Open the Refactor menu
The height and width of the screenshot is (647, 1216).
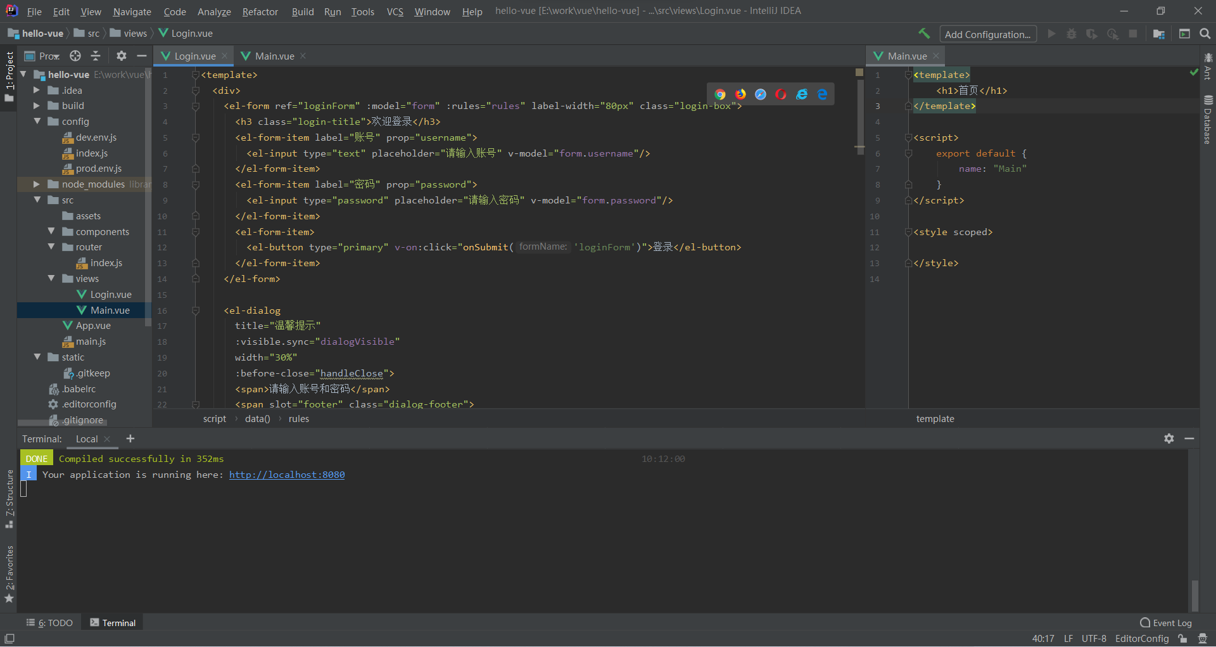(260, 11)
